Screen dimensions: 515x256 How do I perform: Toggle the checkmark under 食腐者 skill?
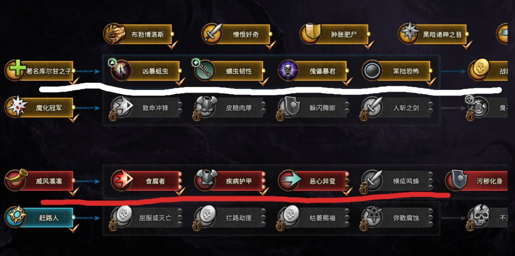tap(180, 192)
